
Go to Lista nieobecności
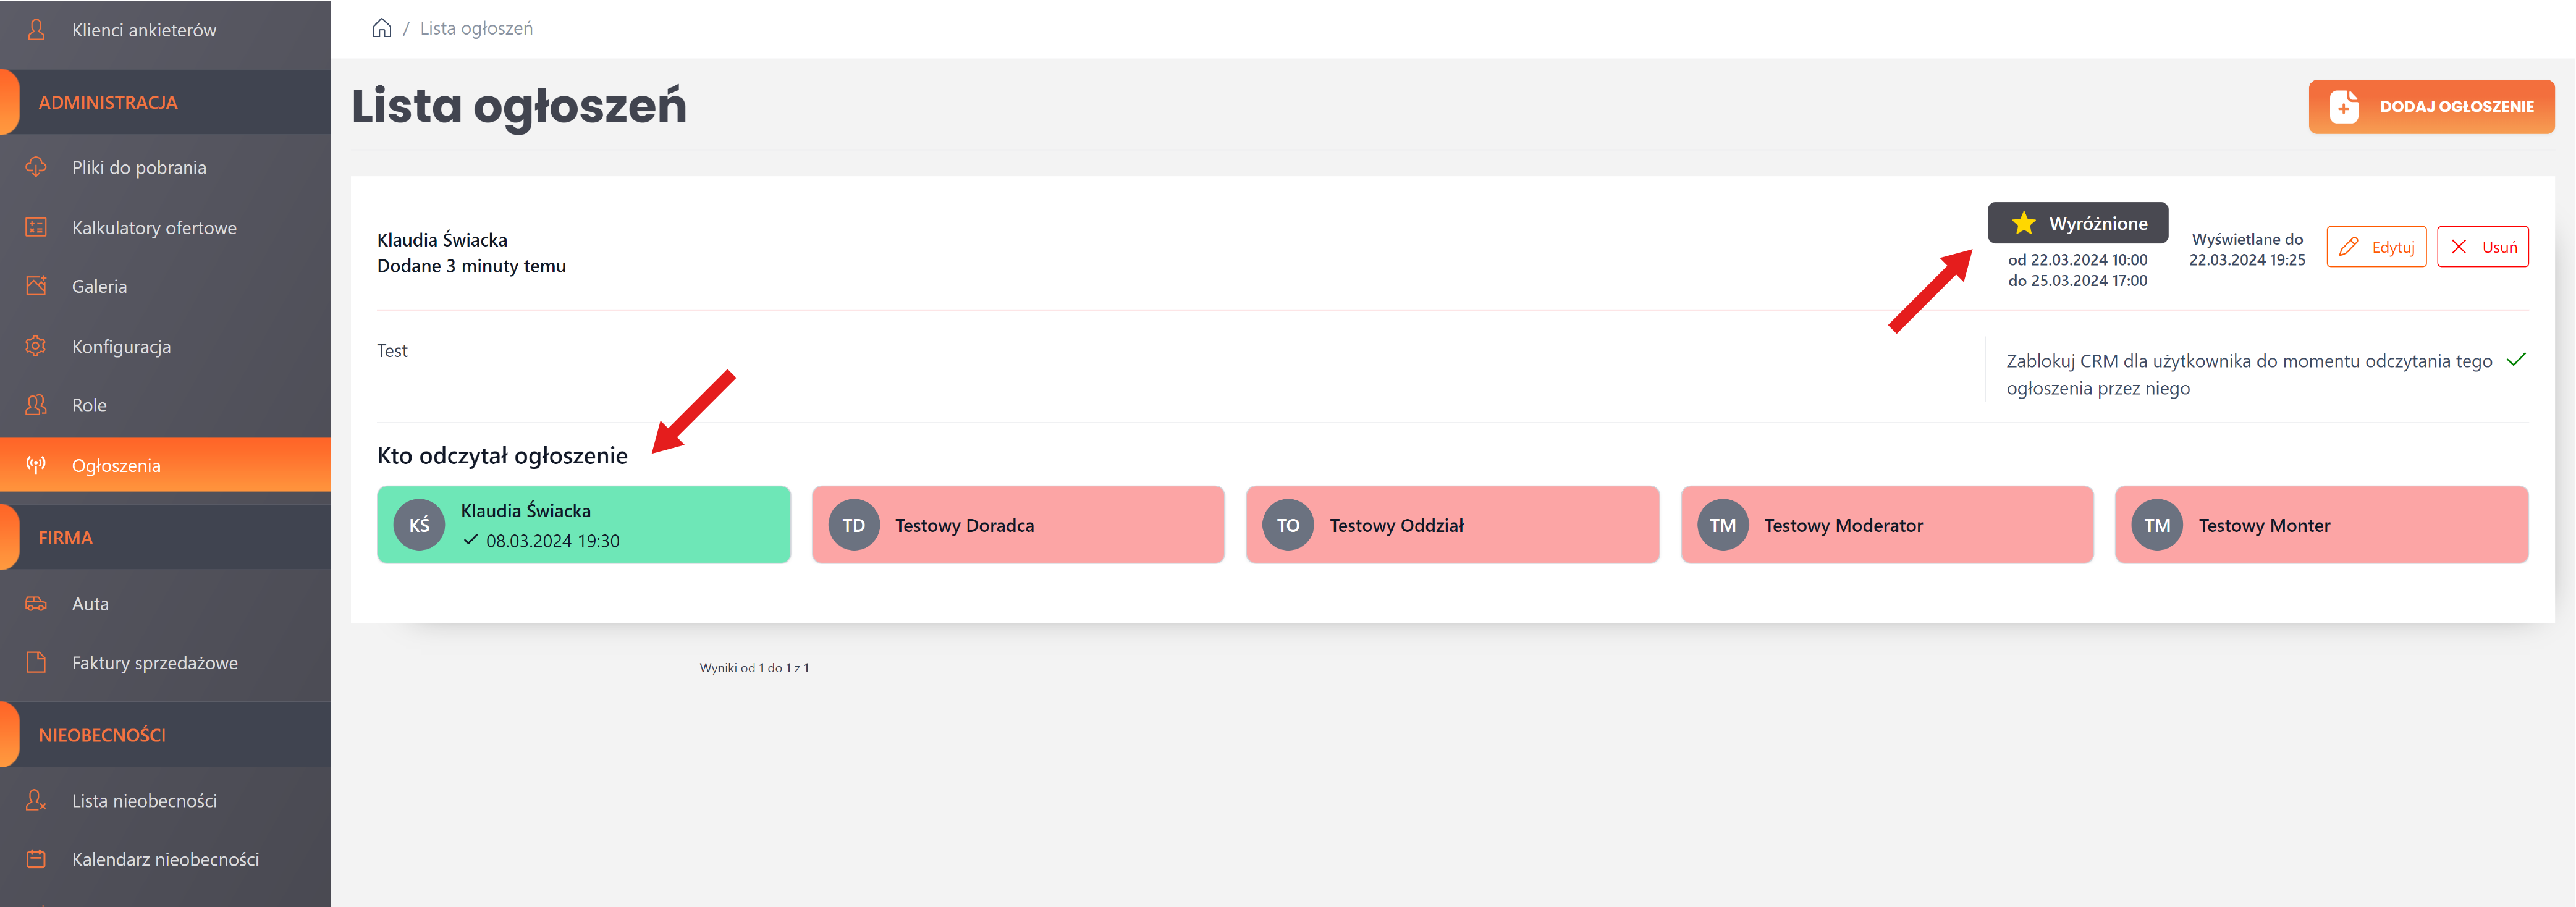point(144,800)
